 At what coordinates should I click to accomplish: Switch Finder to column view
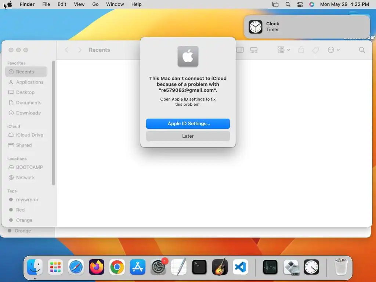coord(240,50)
